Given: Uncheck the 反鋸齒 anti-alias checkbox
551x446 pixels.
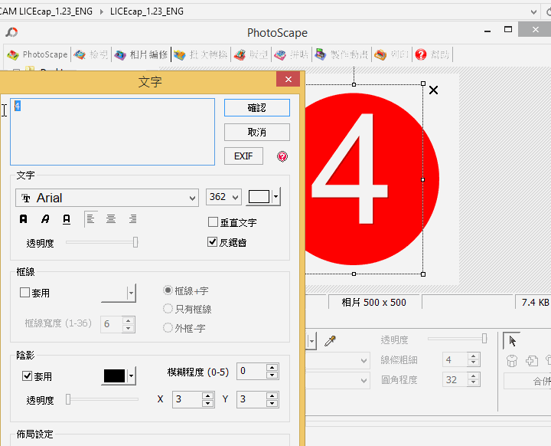Looking at the screenshot, I should coord(214,242).
